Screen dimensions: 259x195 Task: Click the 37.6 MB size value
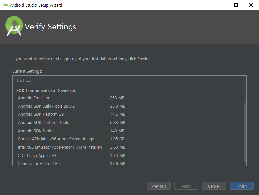tap(118, 164)
